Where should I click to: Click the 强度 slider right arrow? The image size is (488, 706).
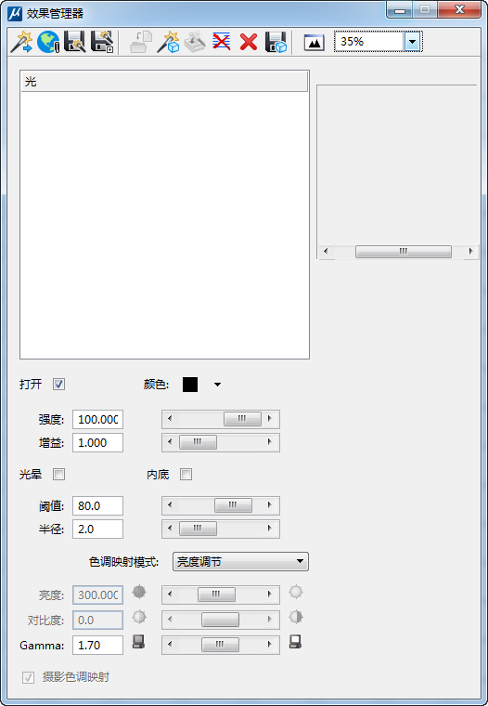tap(270, 419)
